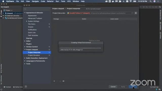Click the OK button
The width and height of the screenshot is (162, 91).
pyautogui.click(x=133, y=87)
